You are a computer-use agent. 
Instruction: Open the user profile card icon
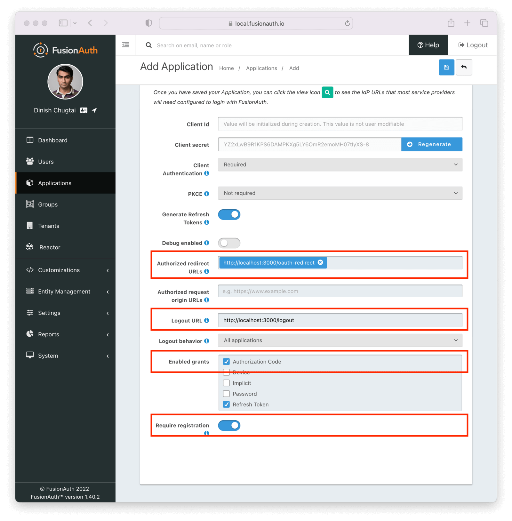84,110
